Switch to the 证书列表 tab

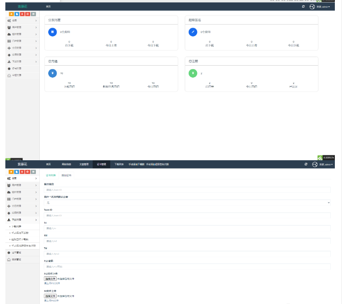click(x=51, y=175)
